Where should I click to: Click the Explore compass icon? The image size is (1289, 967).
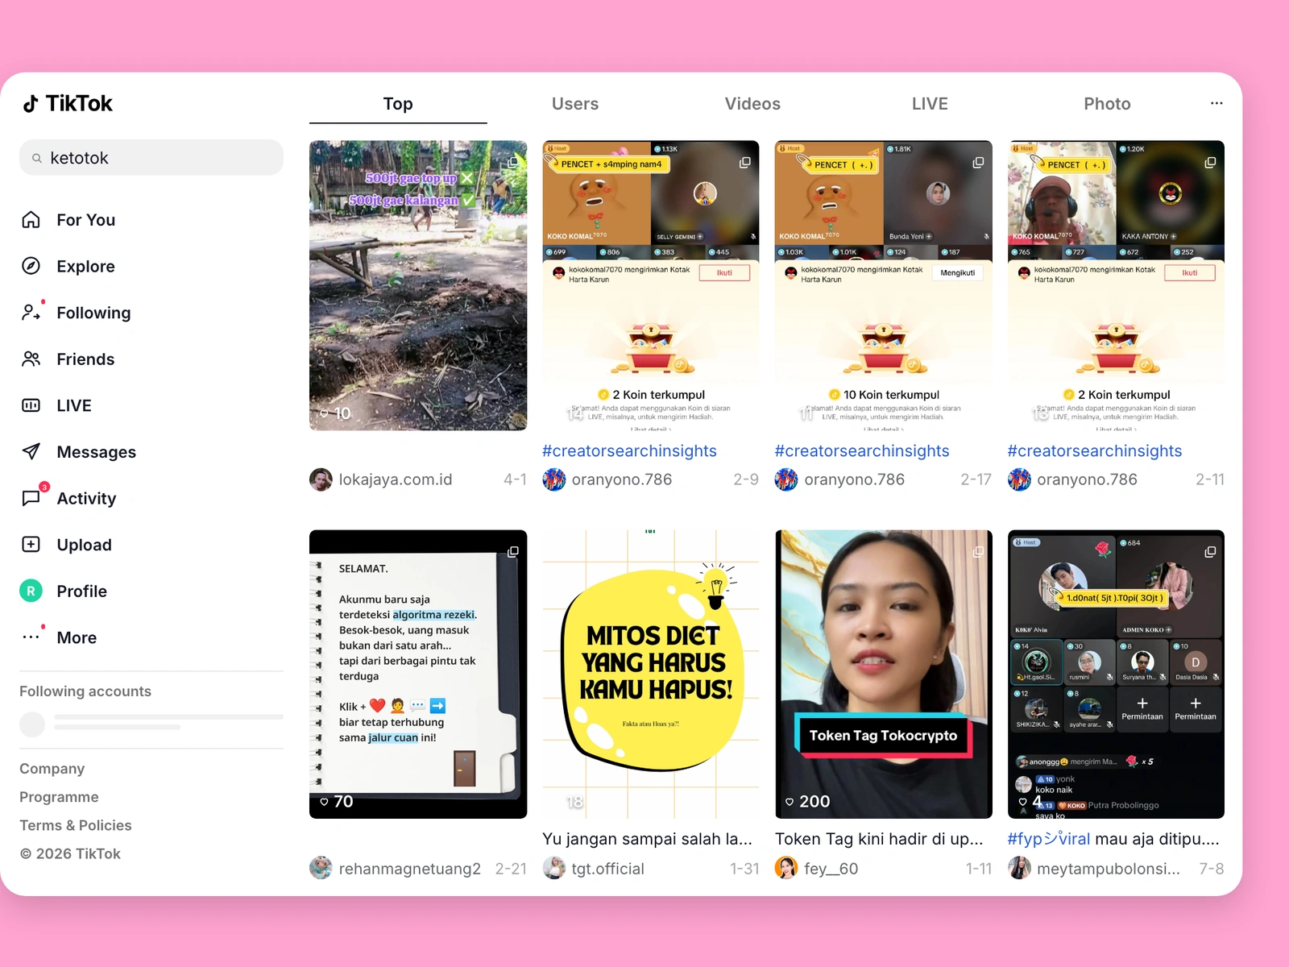31,266
